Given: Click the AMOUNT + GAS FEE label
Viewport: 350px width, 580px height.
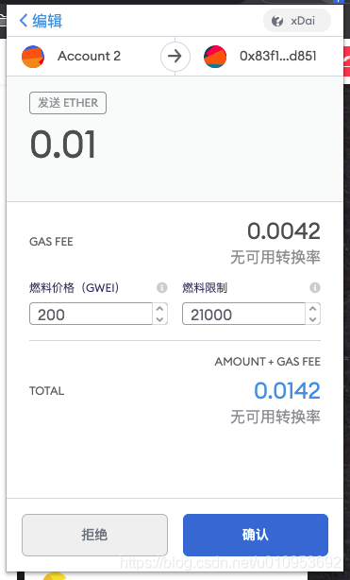Looking at the screenshot, I should coord(268,362).
